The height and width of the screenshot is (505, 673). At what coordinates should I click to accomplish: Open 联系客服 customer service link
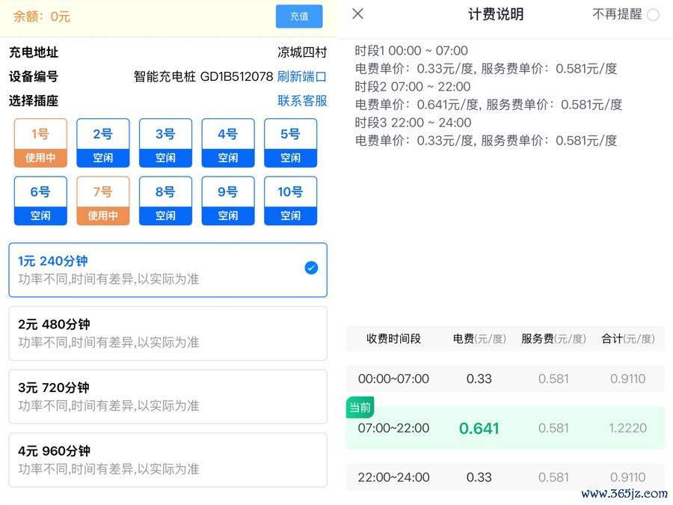click(x=302, y=100)
